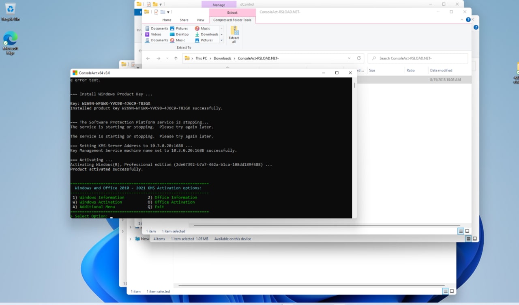
Task: Click the Manage tab in dControl window
Action: [219, 4]
